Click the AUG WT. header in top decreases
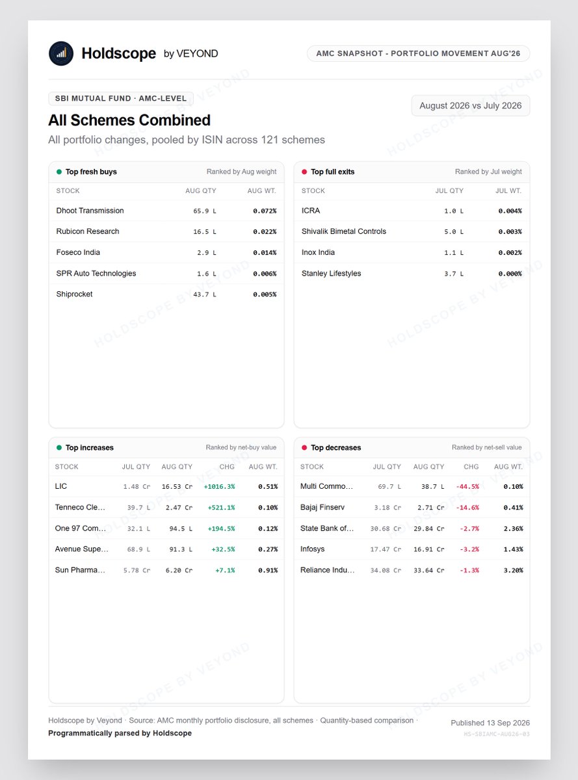The width and height of the screenshot is (578, 780). pyautogui.click(x=508, y=467)
